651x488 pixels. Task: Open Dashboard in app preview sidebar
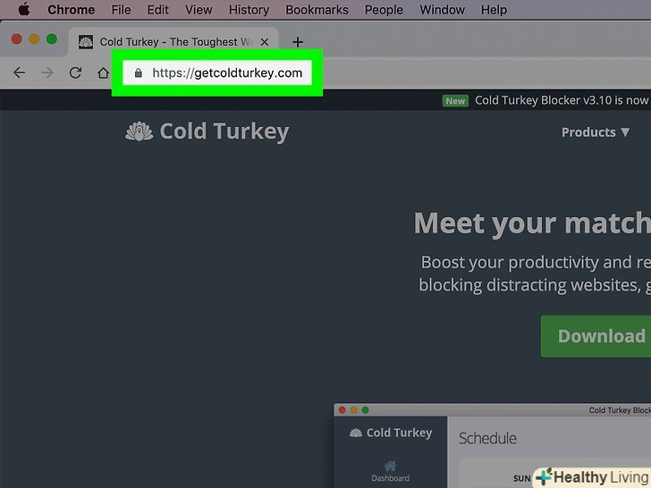(x=390, y=471)
